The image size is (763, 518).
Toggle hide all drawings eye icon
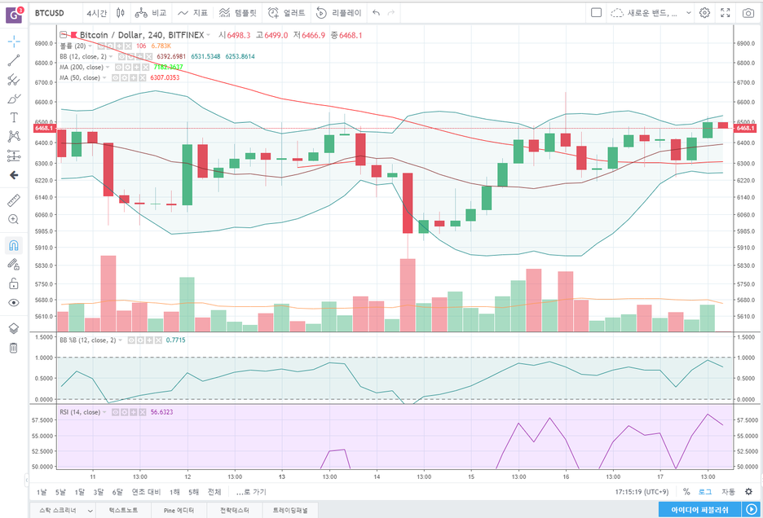pyautogui.click(x=14, y=302)
